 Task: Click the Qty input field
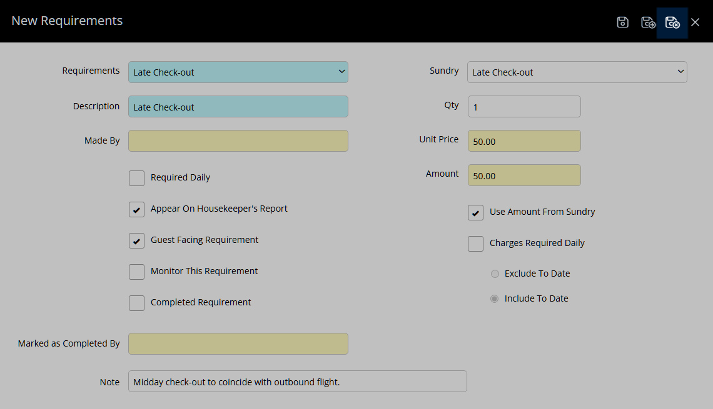[x=524, y=107]
